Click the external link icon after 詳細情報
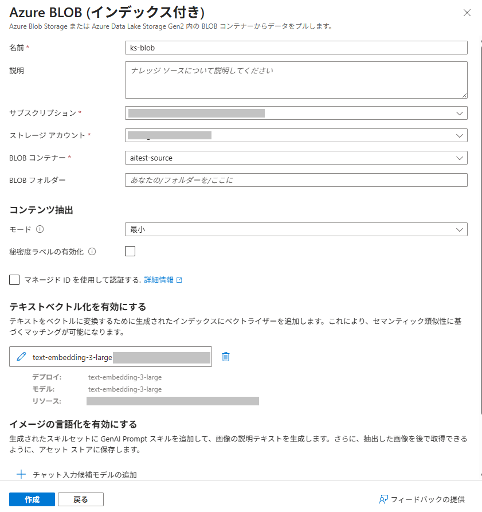Viewport: 482px width, 512px height. click(x=179, y=280)
